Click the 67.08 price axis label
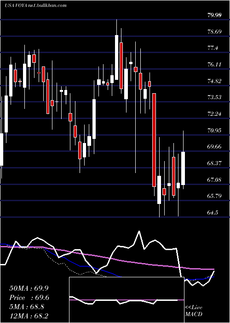 tap(215, 179)
